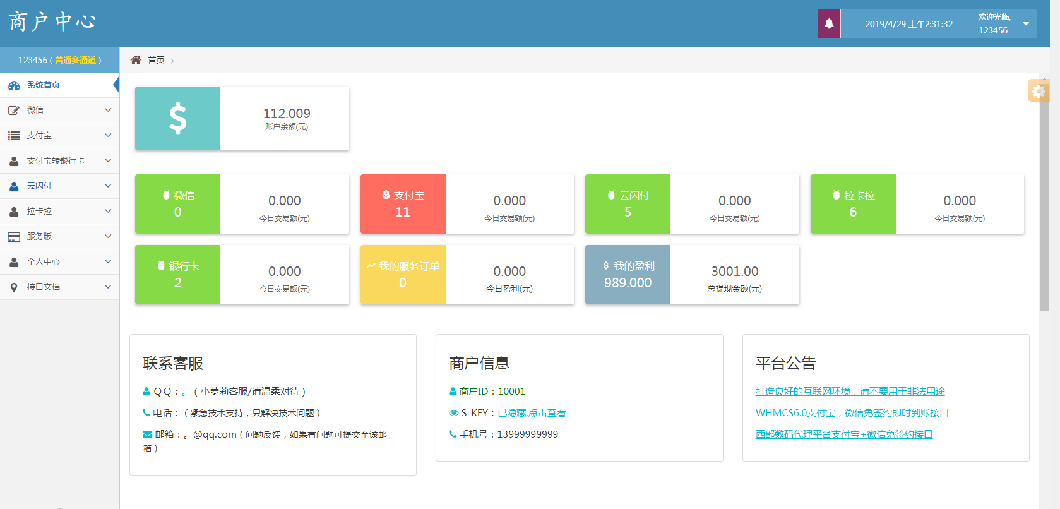Expand the 微信 sidebar menu chevron
The image size is (1060, 509).
click(108, 110)
